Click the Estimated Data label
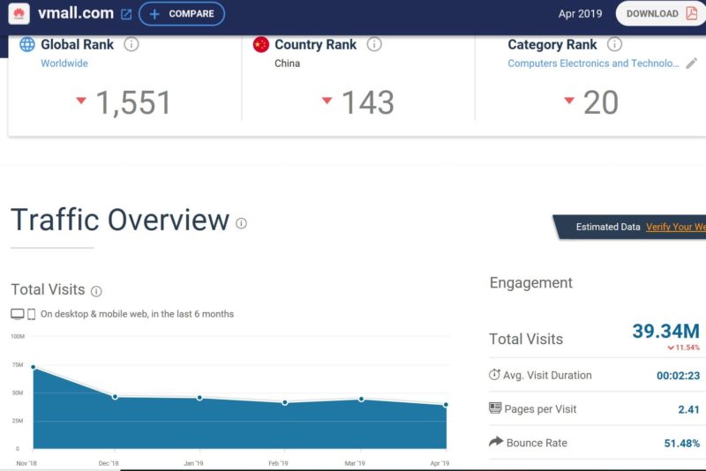The height and width of the screenshot is (471, 706). tap(608, 227)
